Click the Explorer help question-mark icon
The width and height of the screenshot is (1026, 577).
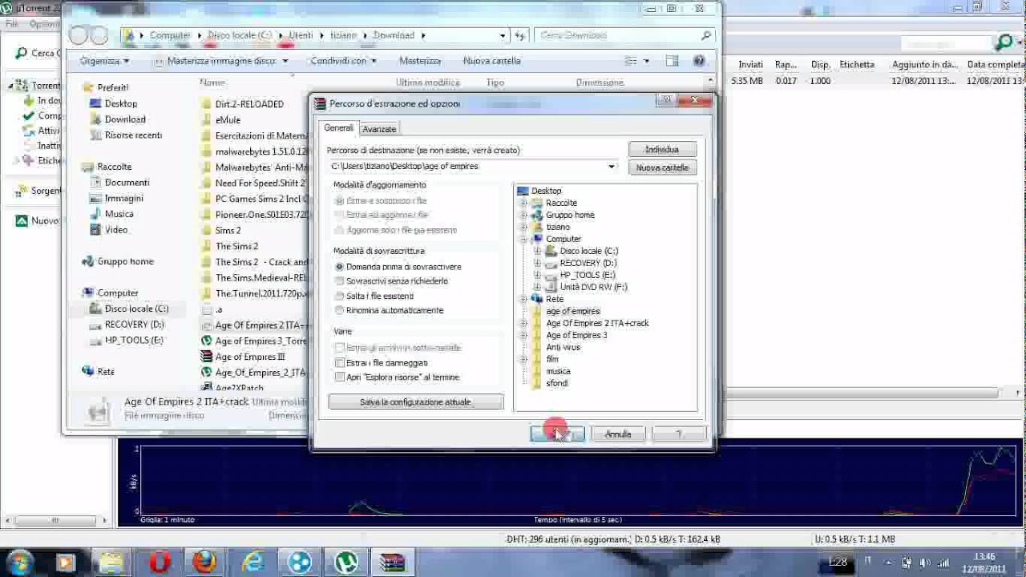pos(699,61)
